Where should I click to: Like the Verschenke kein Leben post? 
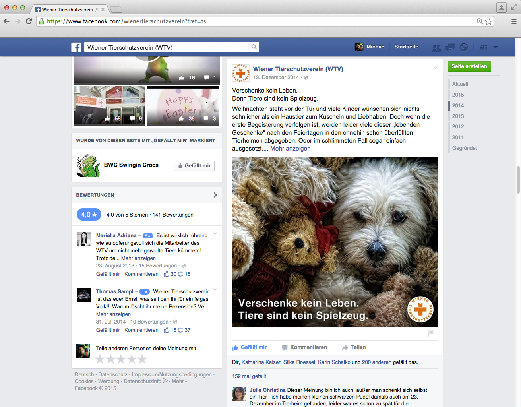pos(250,347)
